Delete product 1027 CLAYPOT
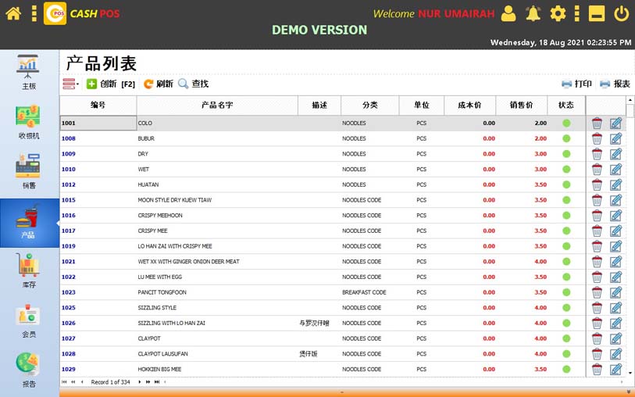635x397 pixels. tap(597, 338)
